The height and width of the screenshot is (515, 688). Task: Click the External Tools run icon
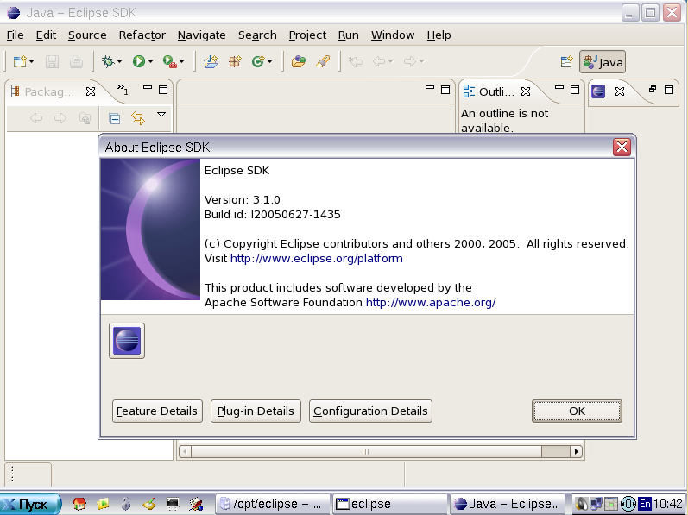[x=169, y=61]
